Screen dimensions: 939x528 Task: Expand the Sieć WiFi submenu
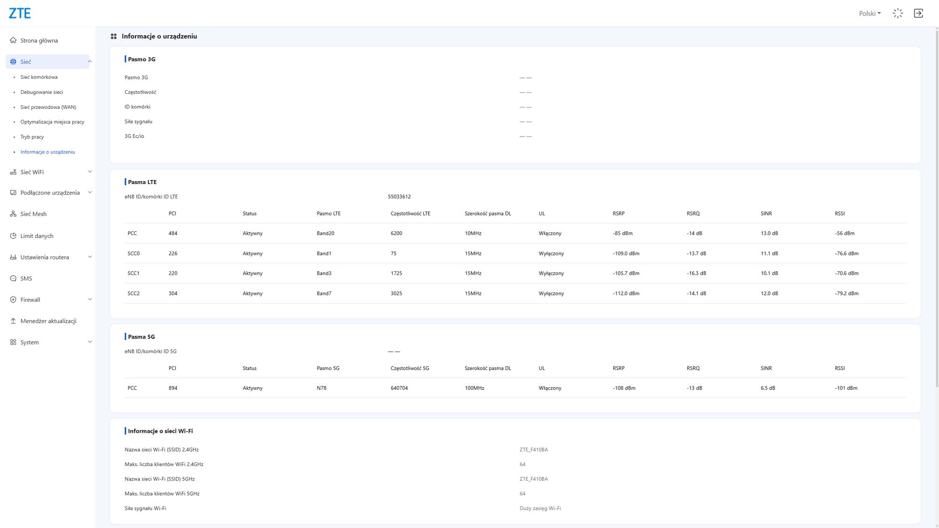(90, 172)
